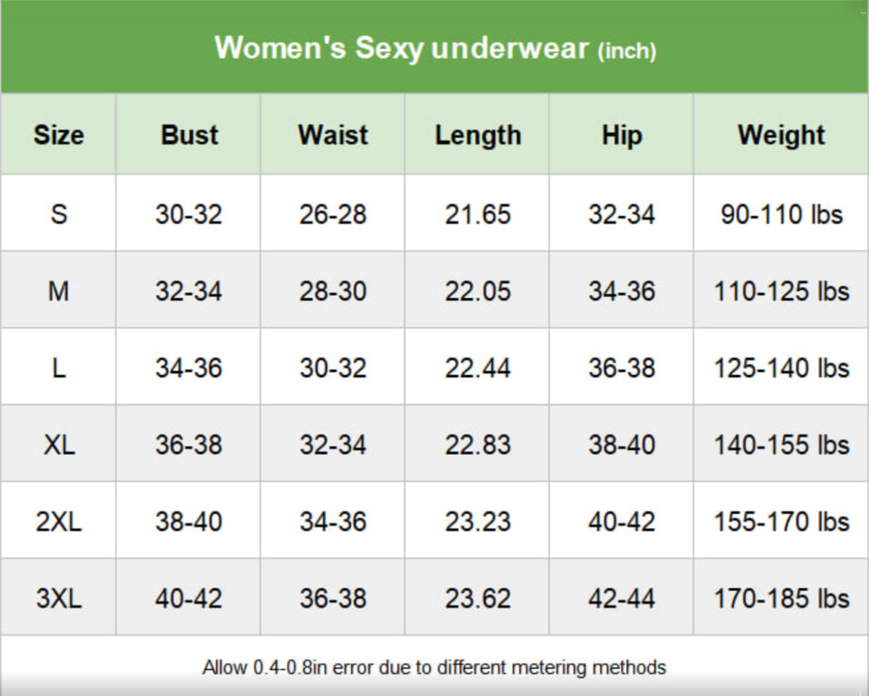Click the Length column header
869x696 pixels.
477,134
